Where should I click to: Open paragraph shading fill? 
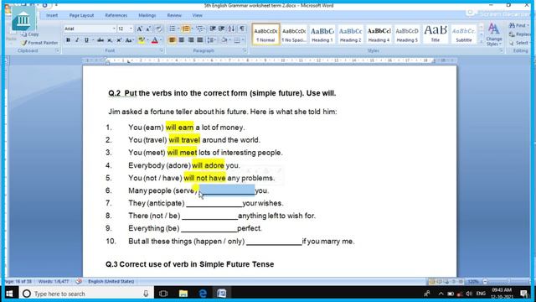point(224,40)
